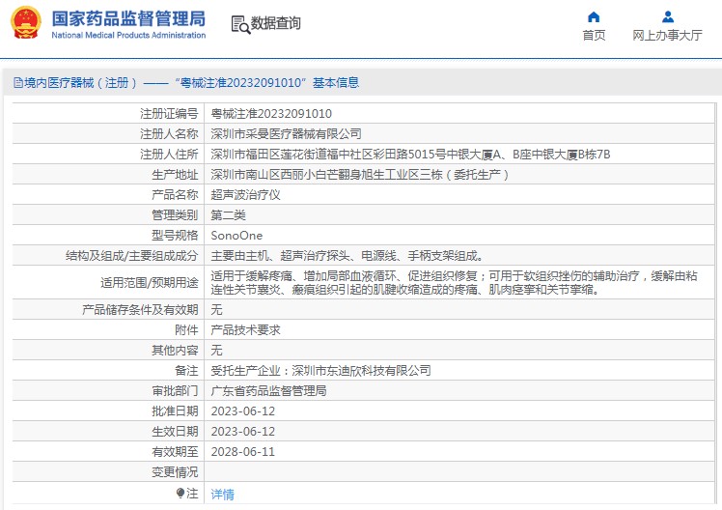
Task: Click the 审批部门 label
Action: point(175,390)
